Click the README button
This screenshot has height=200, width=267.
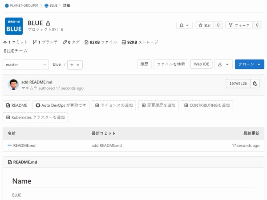click(16, 105)
